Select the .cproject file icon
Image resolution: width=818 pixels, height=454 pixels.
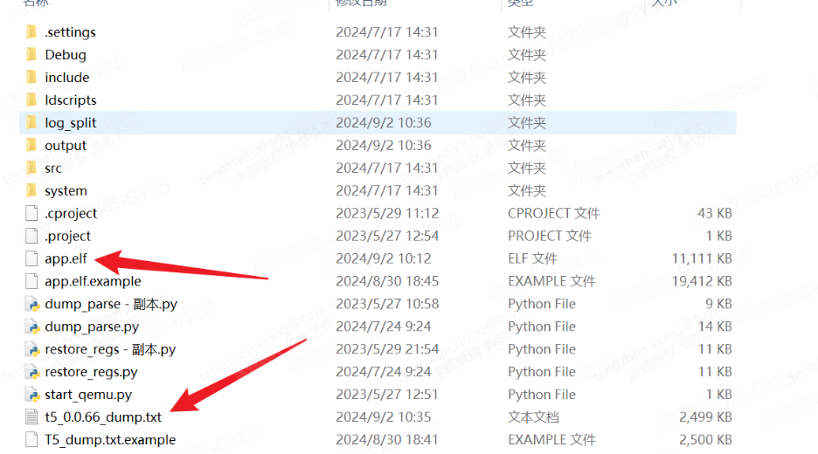tap(32, 213)
